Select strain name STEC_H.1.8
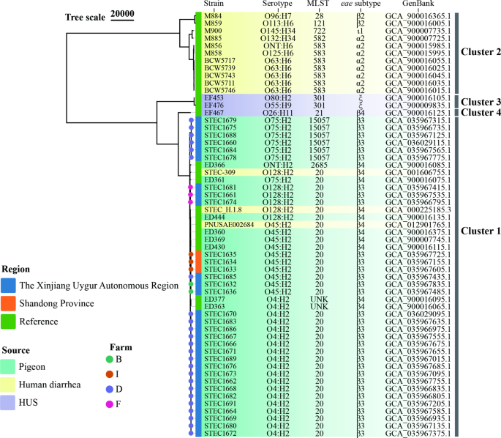Screen dimensions: 501x438 (x=223, y=210)
